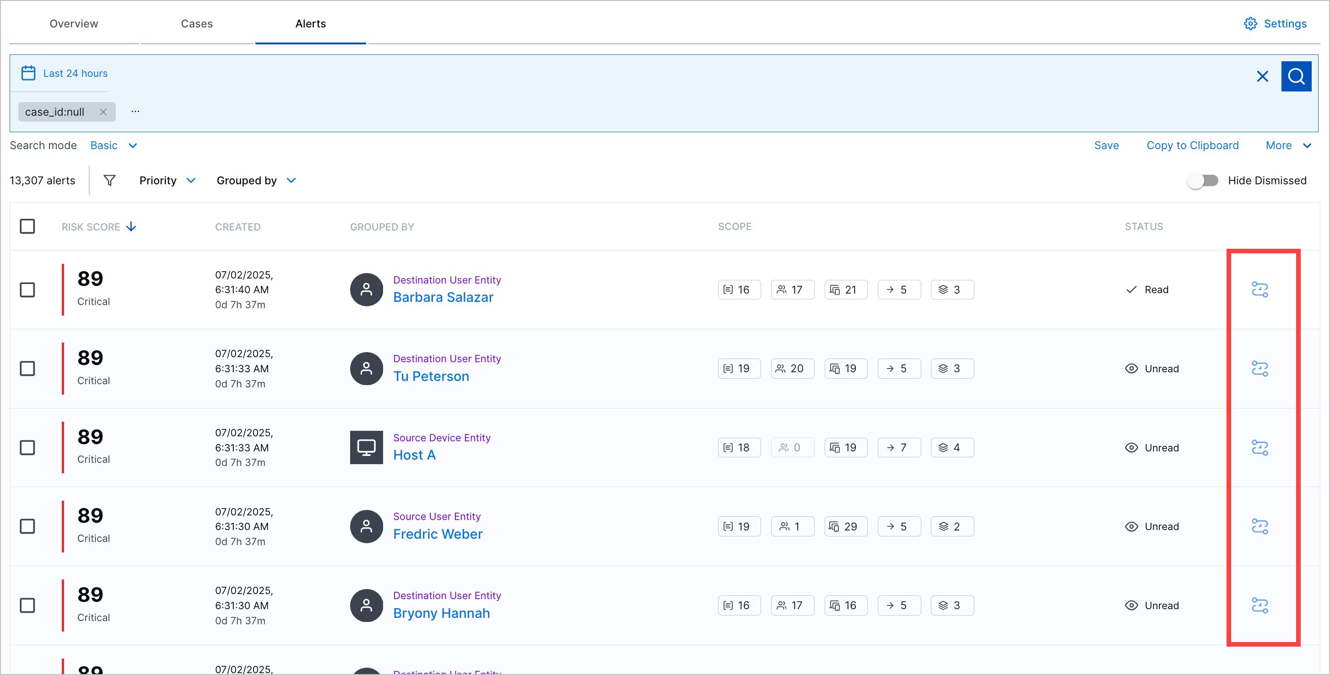This screenshot has width=1330, height=675.
Task: Click the magnifier search button
Action: coord(1296,76)
